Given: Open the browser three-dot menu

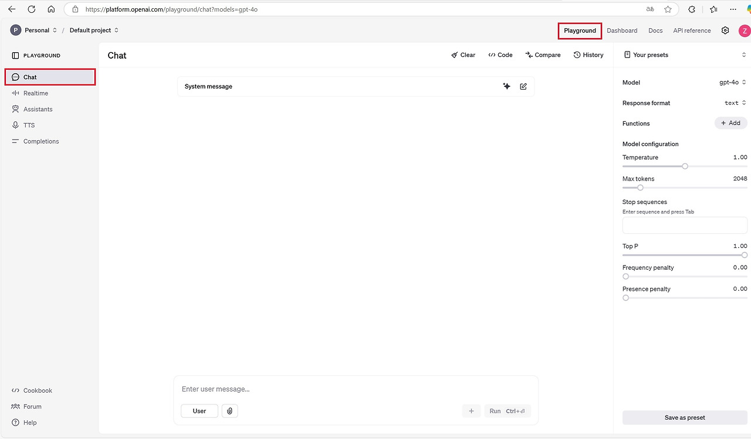Looking at the screenshot, I should pyautogui.click(x=733, y=9).
